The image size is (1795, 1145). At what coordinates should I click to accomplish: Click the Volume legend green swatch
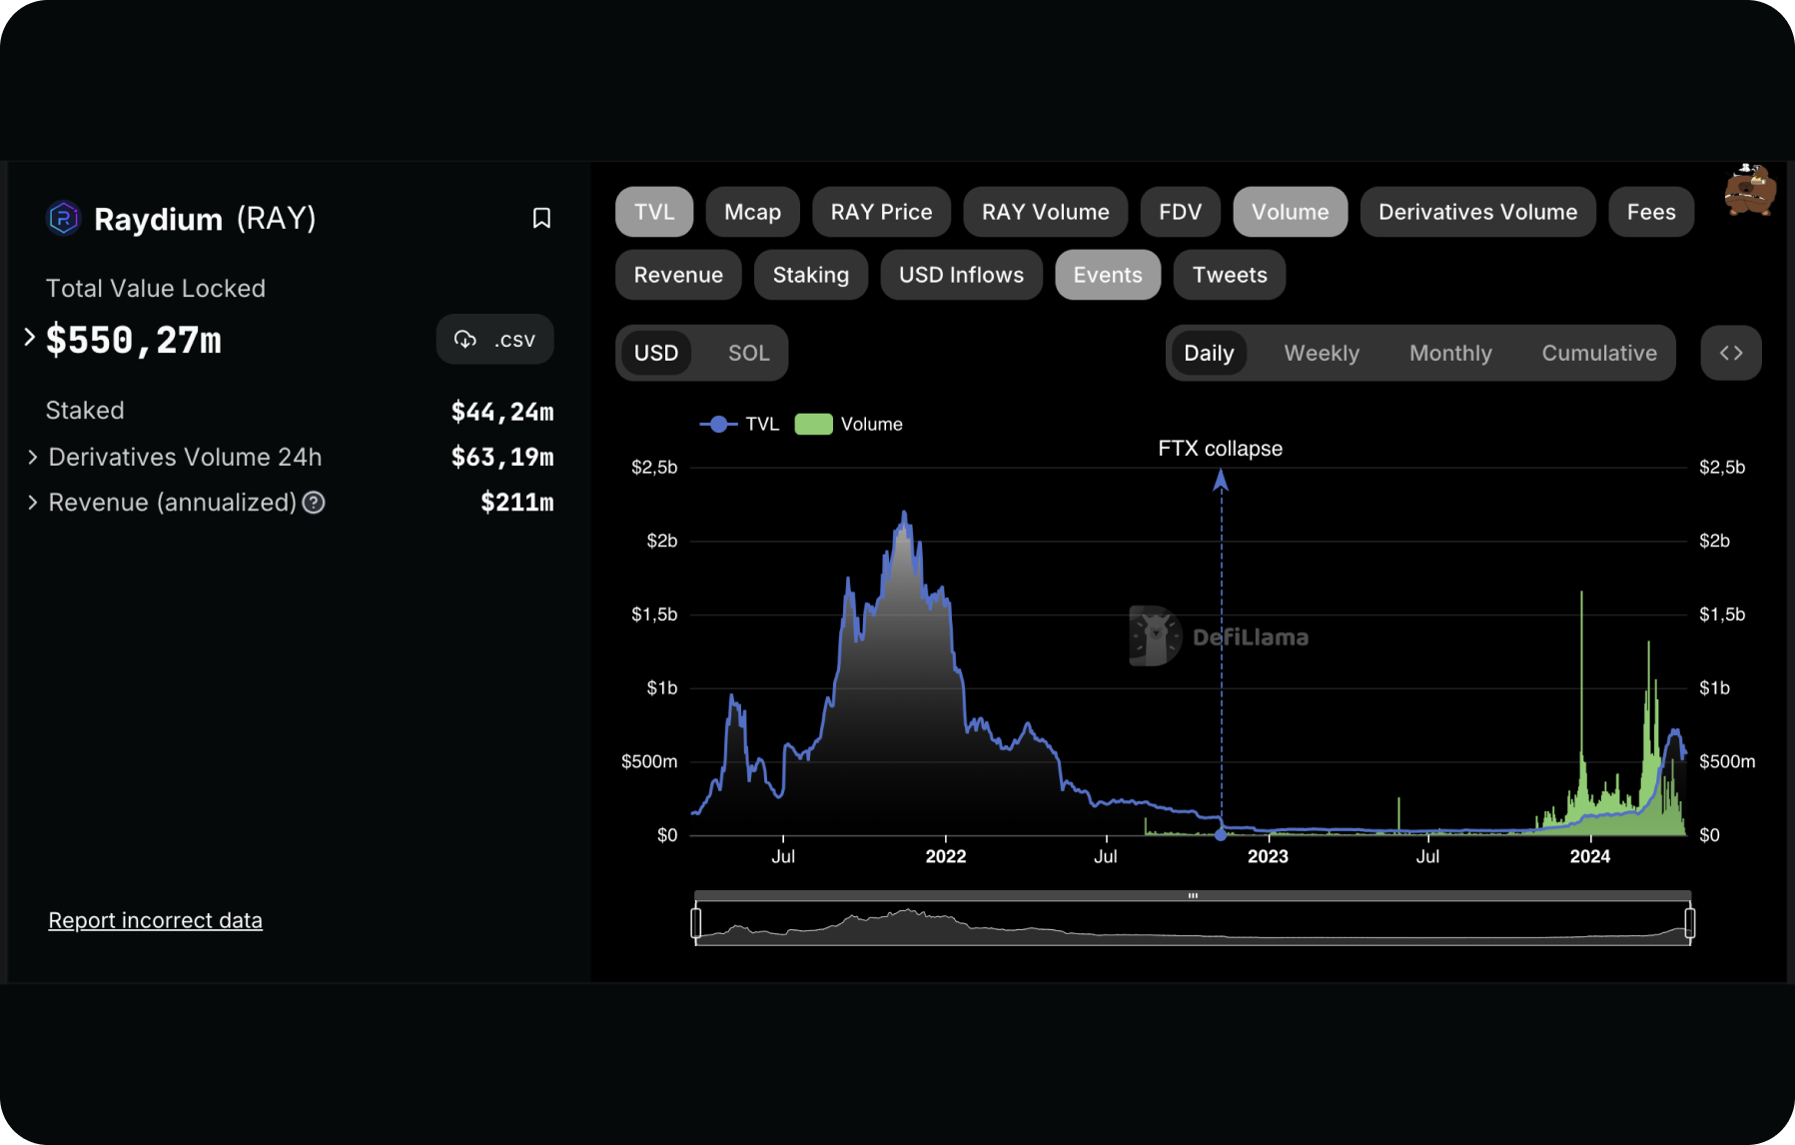(813, 425)
